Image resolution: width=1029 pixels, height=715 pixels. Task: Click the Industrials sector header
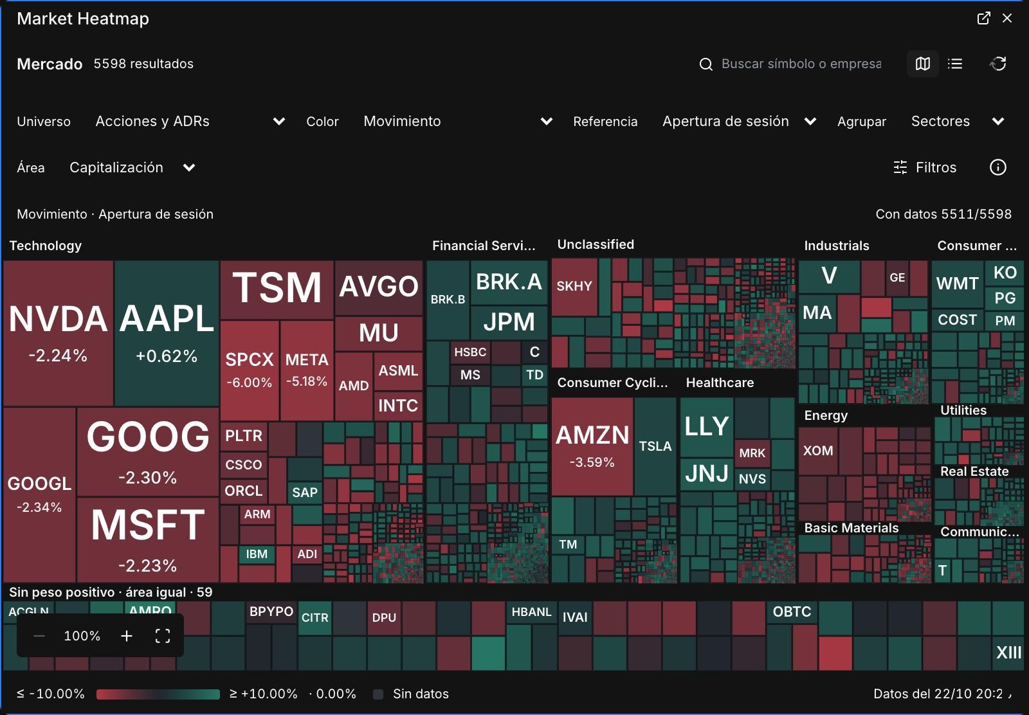[x=836, y=246]
